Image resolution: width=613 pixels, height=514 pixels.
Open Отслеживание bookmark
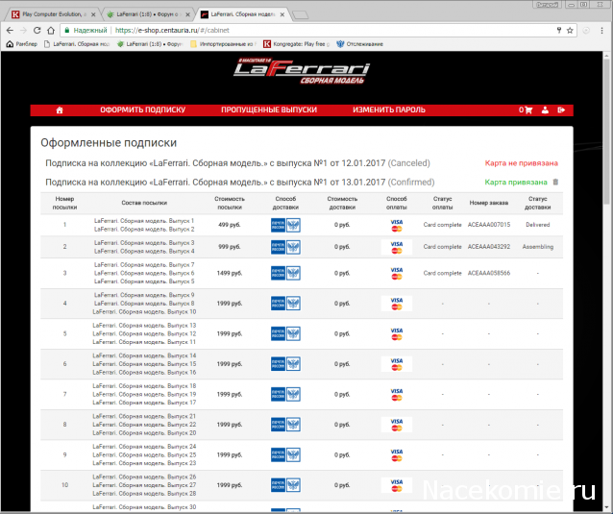coord(360,44)
